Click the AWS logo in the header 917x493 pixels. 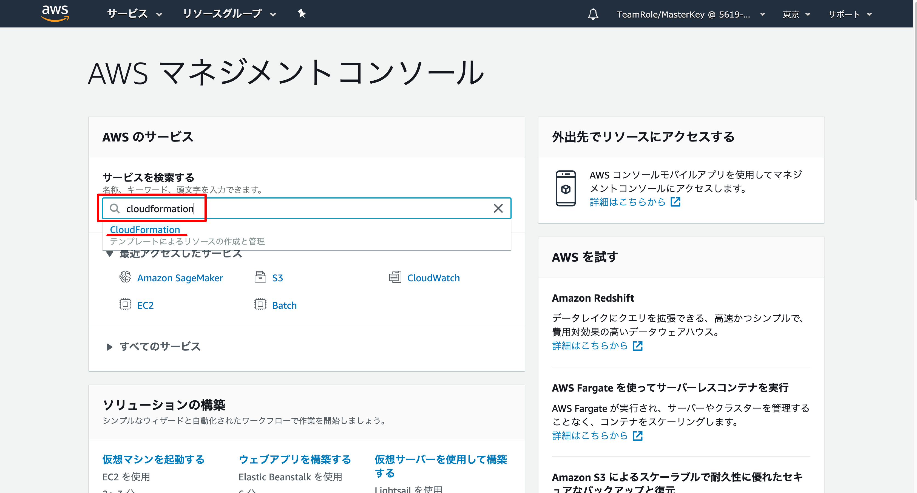[x=55, y=13]
